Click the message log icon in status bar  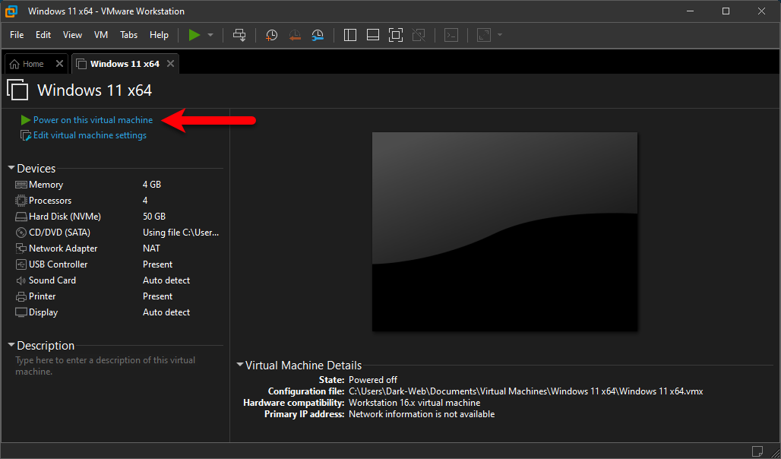click(757, 451)
